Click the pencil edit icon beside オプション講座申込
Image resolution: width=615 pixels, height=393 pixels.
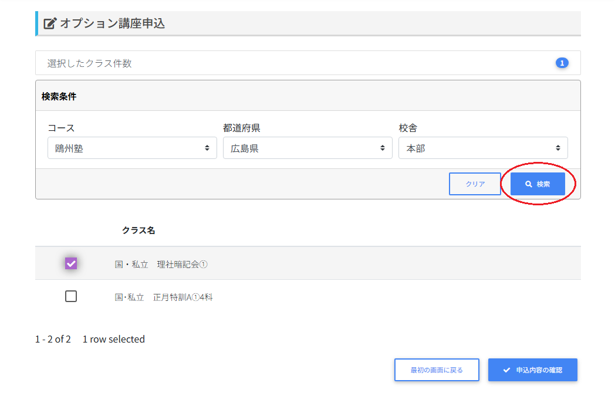coord(50,24)
